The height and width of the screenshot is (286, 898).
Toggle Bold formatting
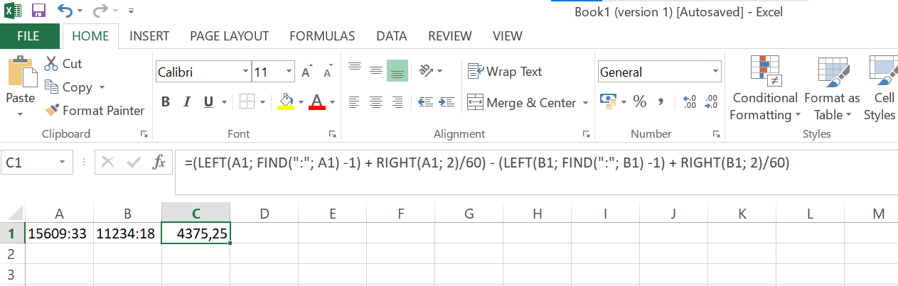(x=165, y=102)
